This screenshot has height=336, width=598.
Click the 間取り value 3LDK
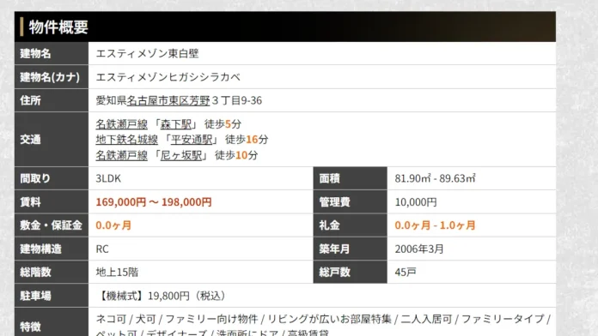[x=108, y=178]
